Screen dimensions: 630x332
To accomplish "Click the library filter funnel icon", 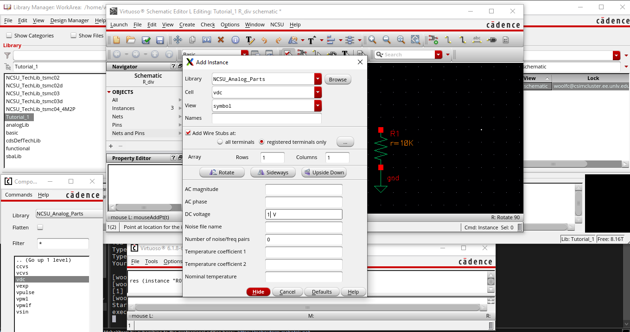I will click(7, 55).
